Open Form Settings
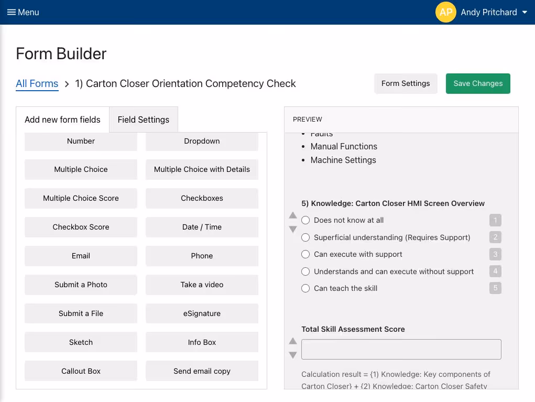 pyautogui.click(x=406, y=84)
